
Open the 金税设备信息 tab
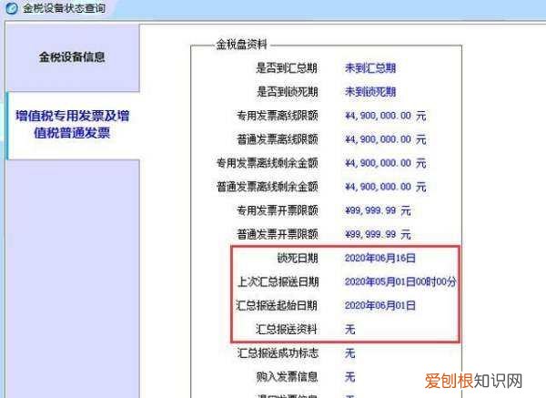point(72,56)
